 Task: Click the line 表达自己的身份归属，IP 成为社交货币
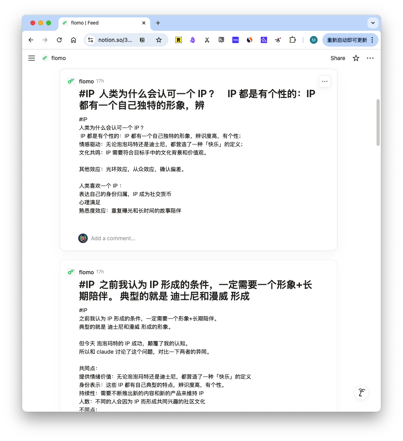point(125,194)
